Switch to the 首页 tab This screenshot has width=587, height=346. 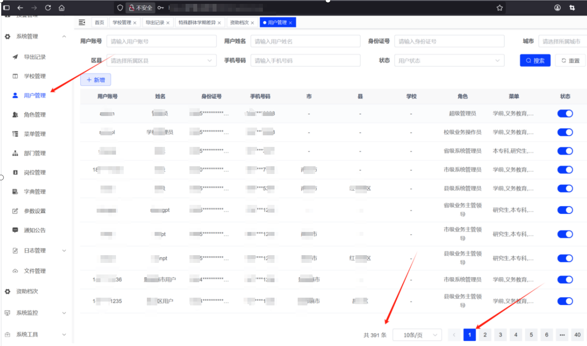coord(99,23)
